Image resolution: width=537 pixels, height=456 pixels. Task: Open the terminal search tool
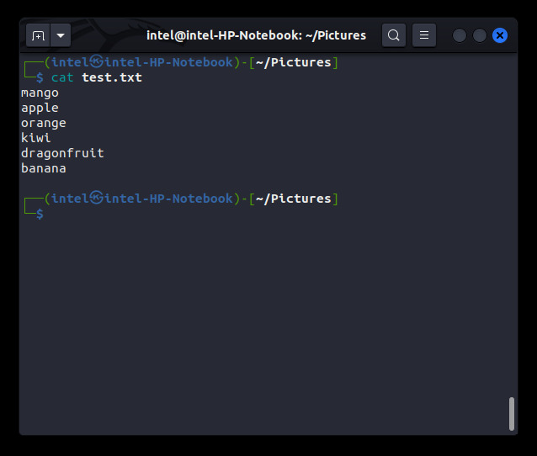tap(394, 35)
